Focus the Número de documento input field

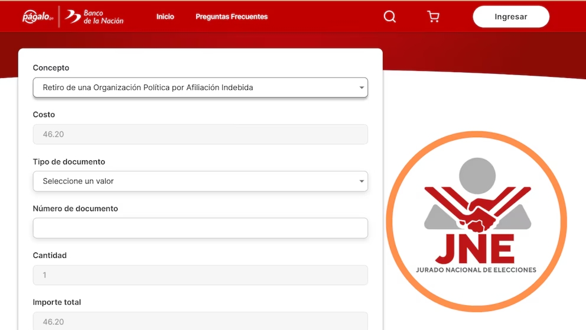pyautogui.click(x=200, y=228)
